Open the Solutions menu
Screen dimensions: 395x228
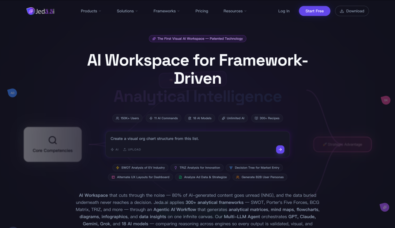pos(127,11)
